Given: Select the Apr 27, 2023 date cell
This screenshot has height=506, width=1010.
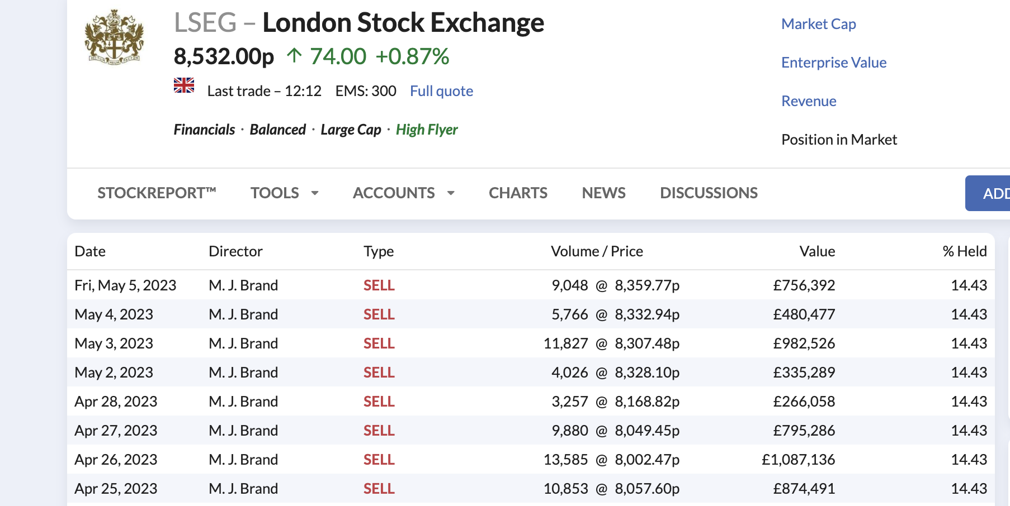Looking at the screenshot, I should pos(116,431).
